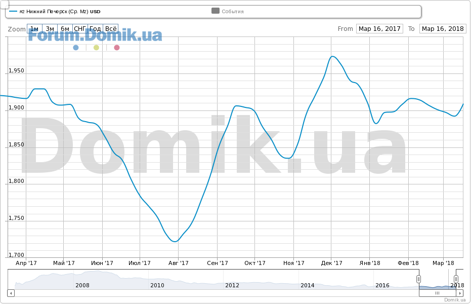Click the Июн '17 axis label
This screenshot has width=471, height=304.
tap(102, 263)
